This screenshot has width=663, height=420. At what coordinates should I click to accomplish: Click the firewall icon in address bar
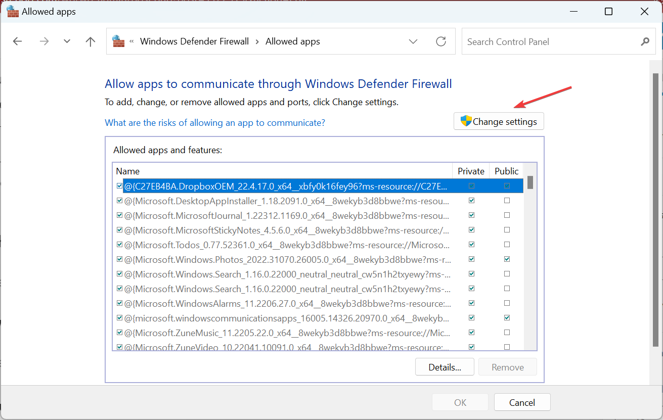[118, 41]
